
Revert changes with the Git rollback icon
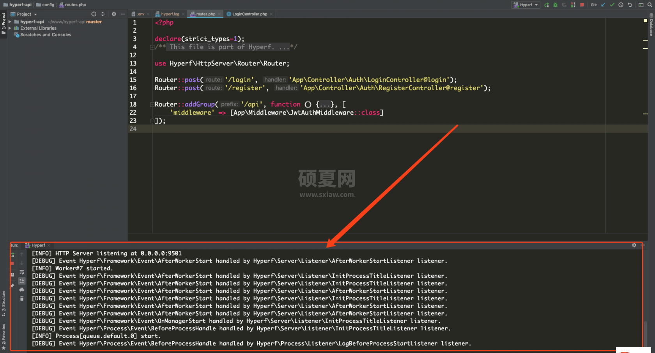tap(630, 5)
